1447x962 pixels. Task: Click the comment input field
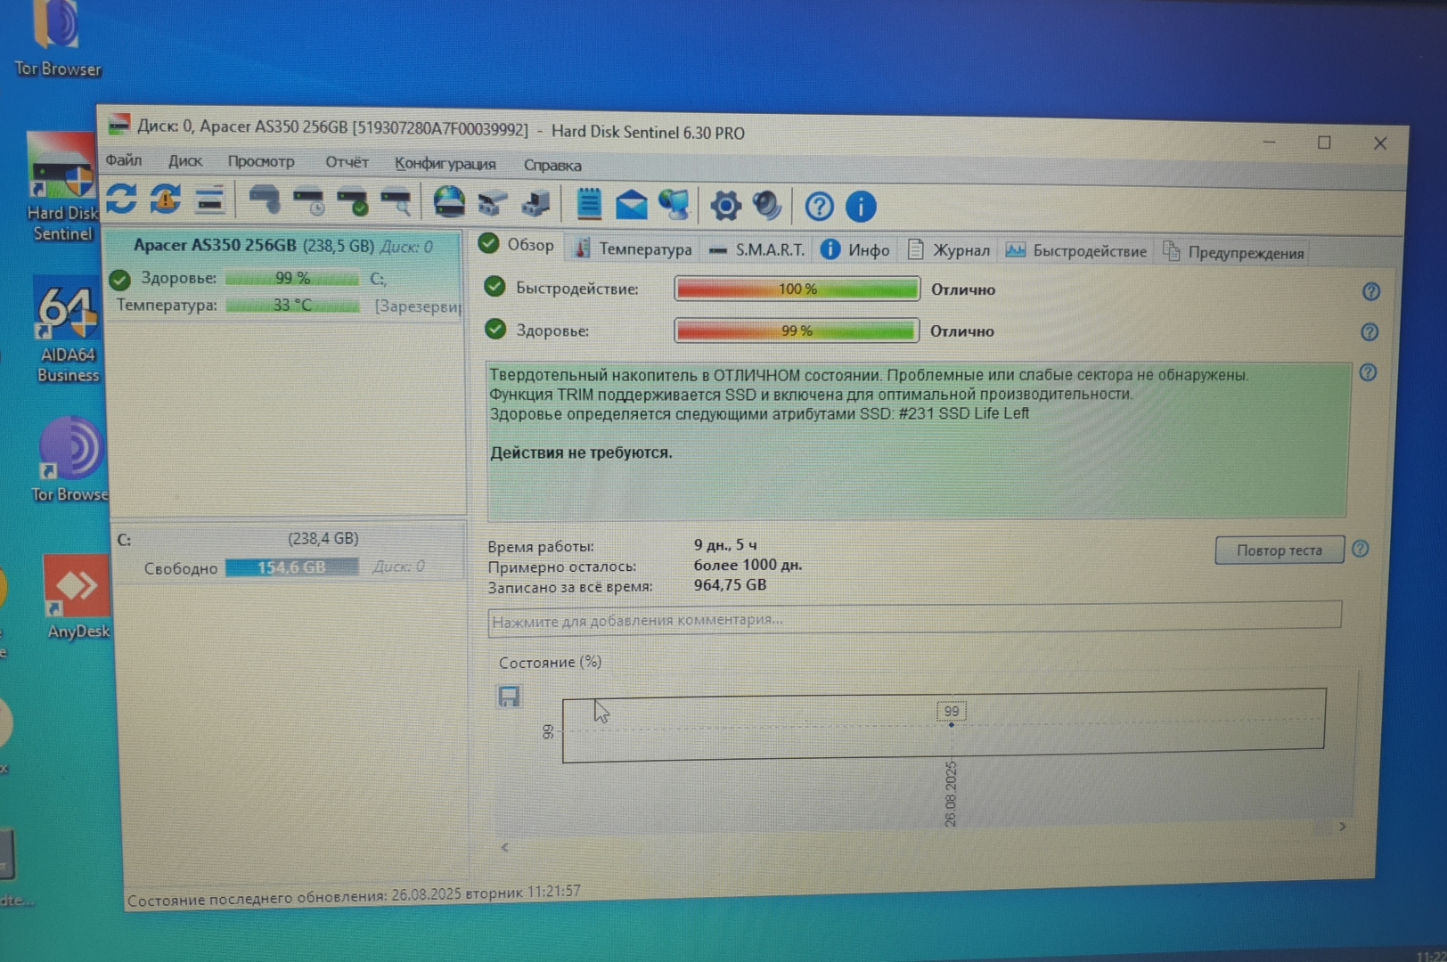[913, 618]
